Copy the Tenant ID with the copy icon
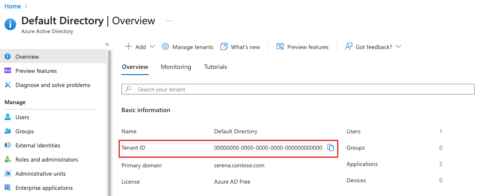 tap(331, 147)
